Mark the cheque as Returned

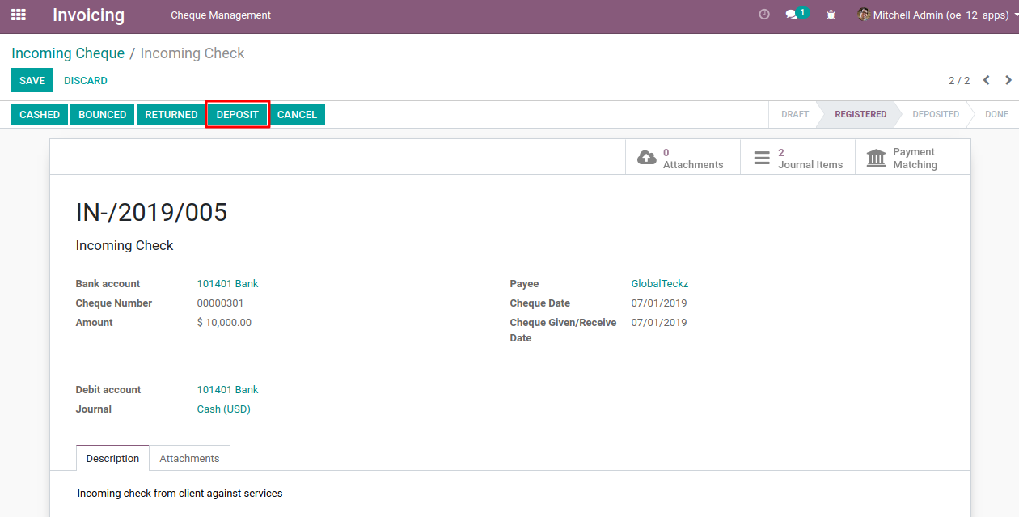coord(171,115)
